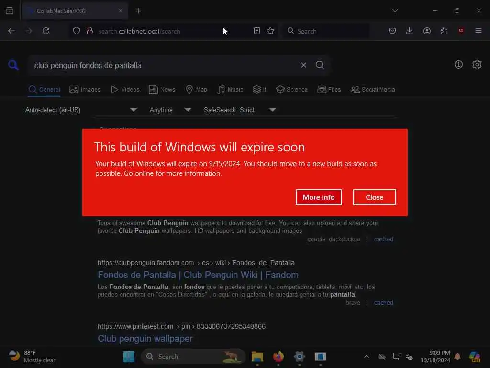Image resolution: width=490 pixels, height=368 pixels.
Task: Switch to the Map tab
Action: point(196,90)
